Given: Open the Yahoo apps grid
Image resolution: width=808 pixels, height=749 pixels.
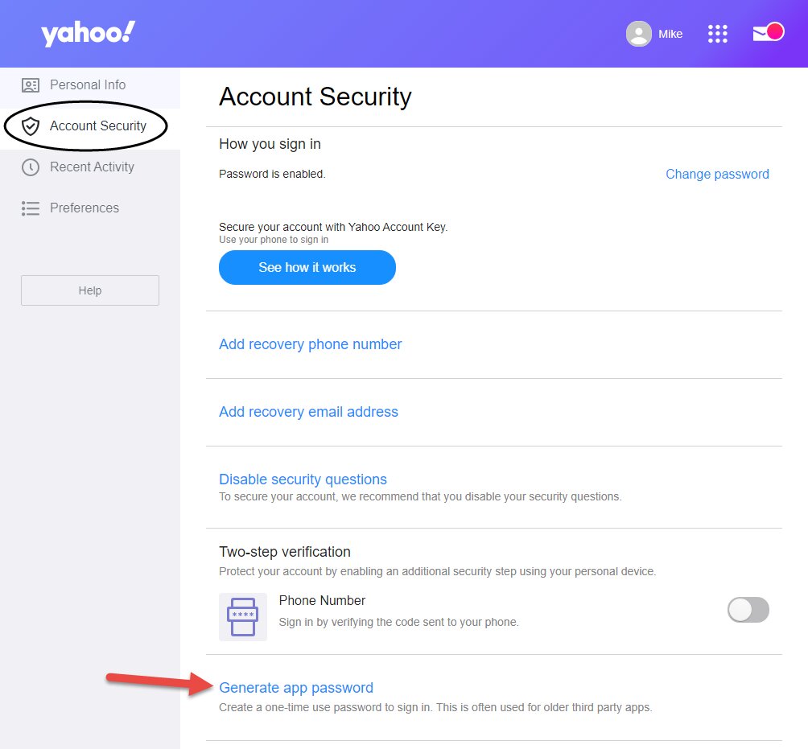Looking at the screenshot, I should coord(717,34).
